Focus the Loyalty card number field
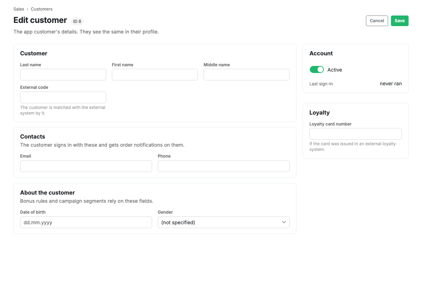This screenshot has height=299, width=422. point(355,134)
